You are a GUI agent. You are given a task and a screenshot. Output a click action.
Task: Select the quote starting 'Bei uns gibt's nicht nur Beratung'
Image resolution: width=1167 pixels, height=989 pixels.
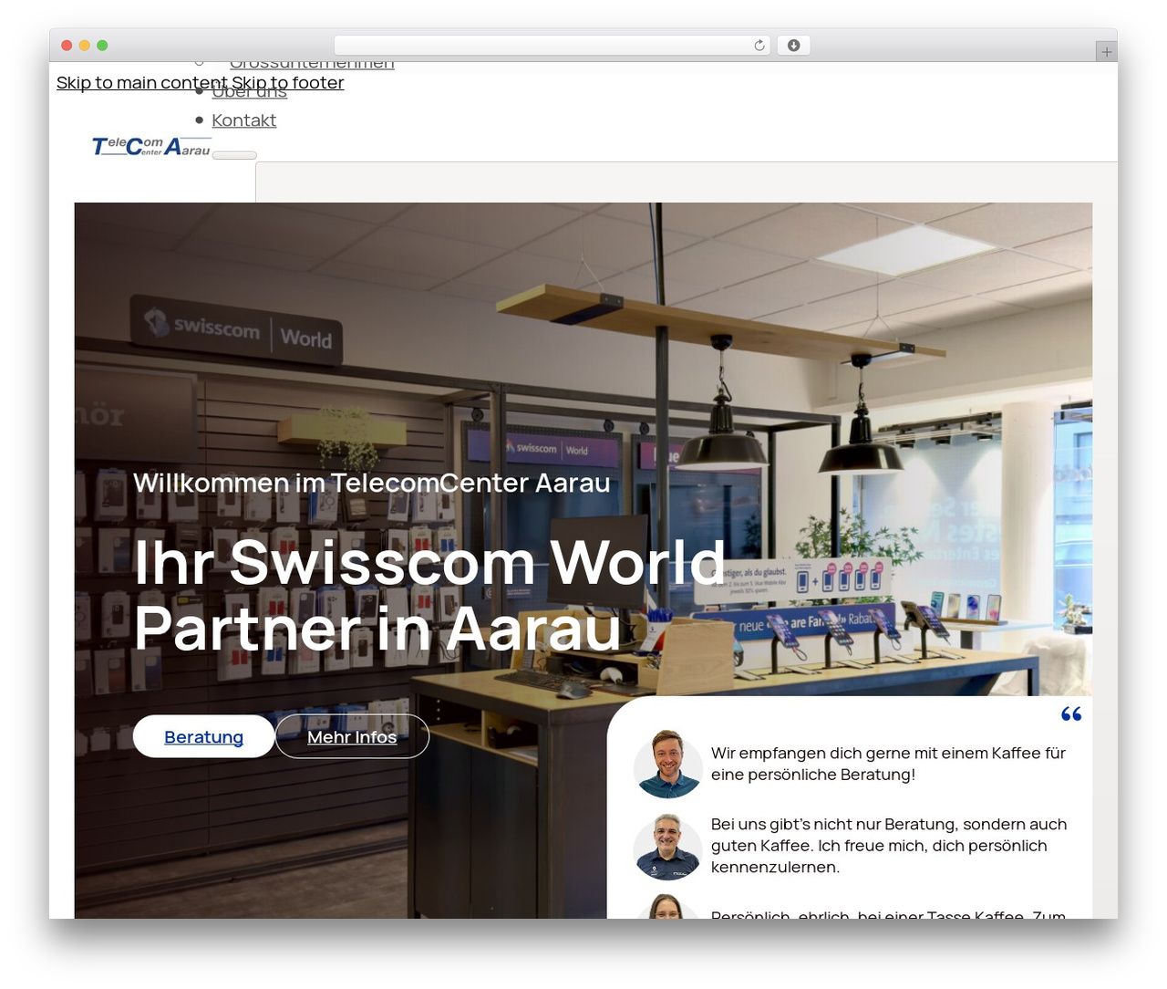889,846
